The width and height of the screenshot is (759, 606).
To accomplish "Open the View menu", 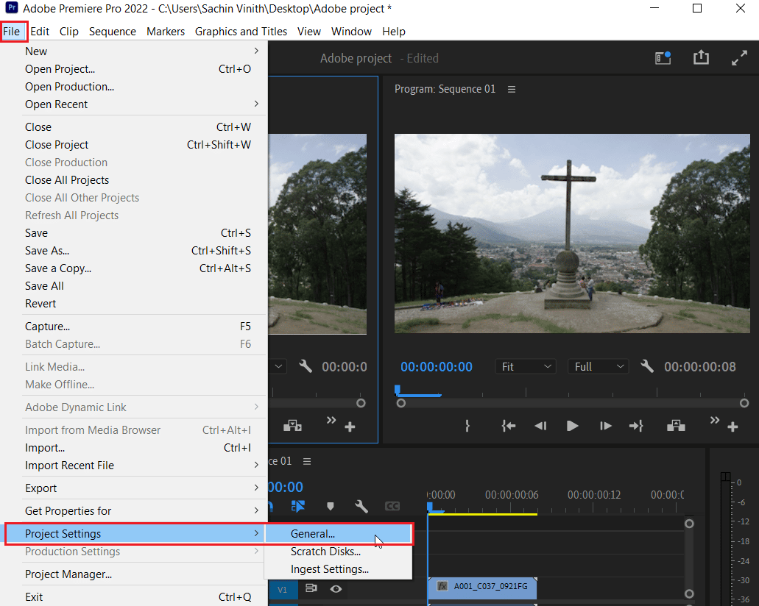I will pos(309,32).
